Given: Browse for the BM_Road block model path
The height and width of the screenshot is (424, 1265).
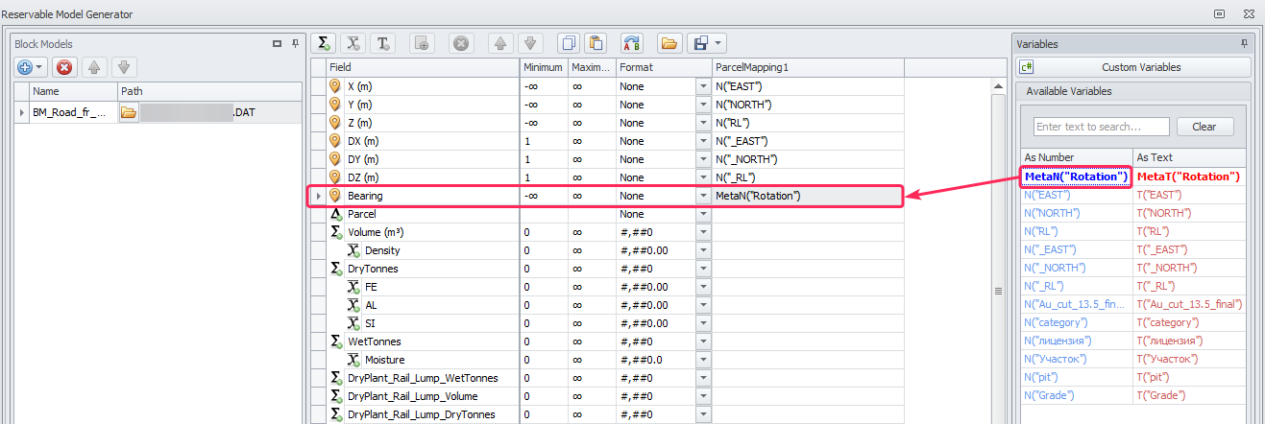Looking at the screenshot, I should coord(129,112).
